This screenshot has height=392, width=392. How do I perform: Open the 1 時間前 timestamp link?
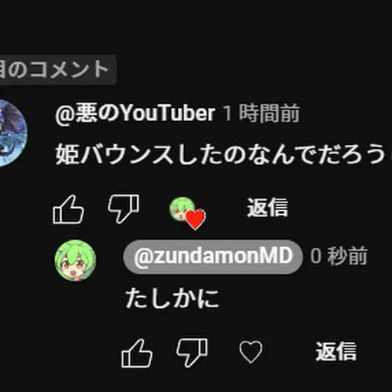point(261,113)
